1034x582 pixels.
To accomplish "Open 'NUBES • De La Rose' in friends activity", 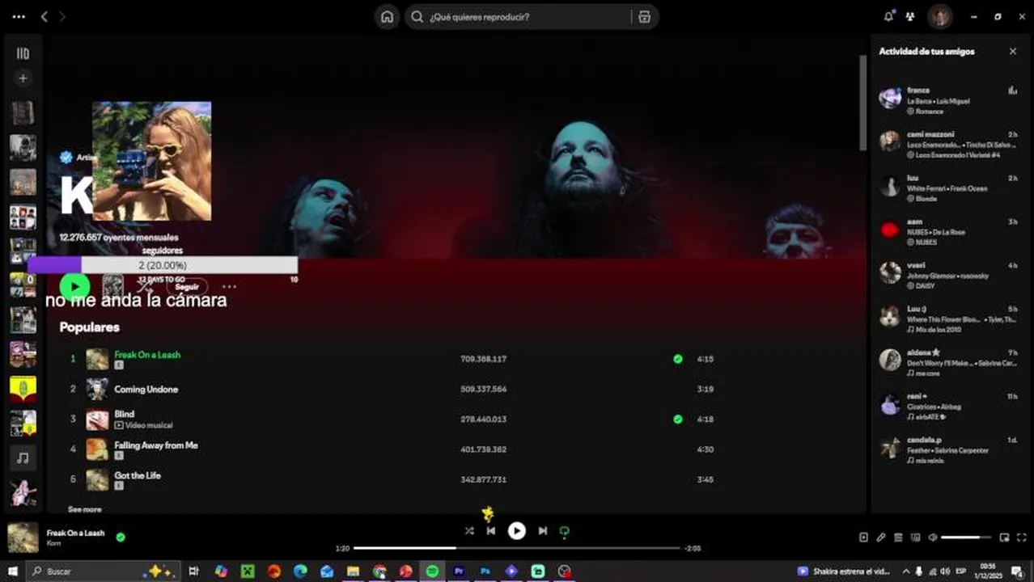I will [x=935, y=232].
